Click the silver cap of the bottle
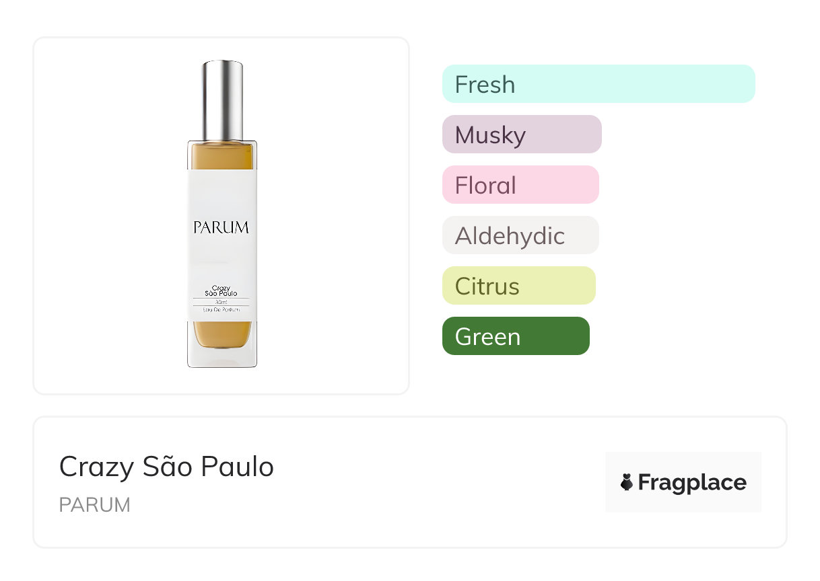The height and width of the screenshot is (581, 820). pos(223,100)
